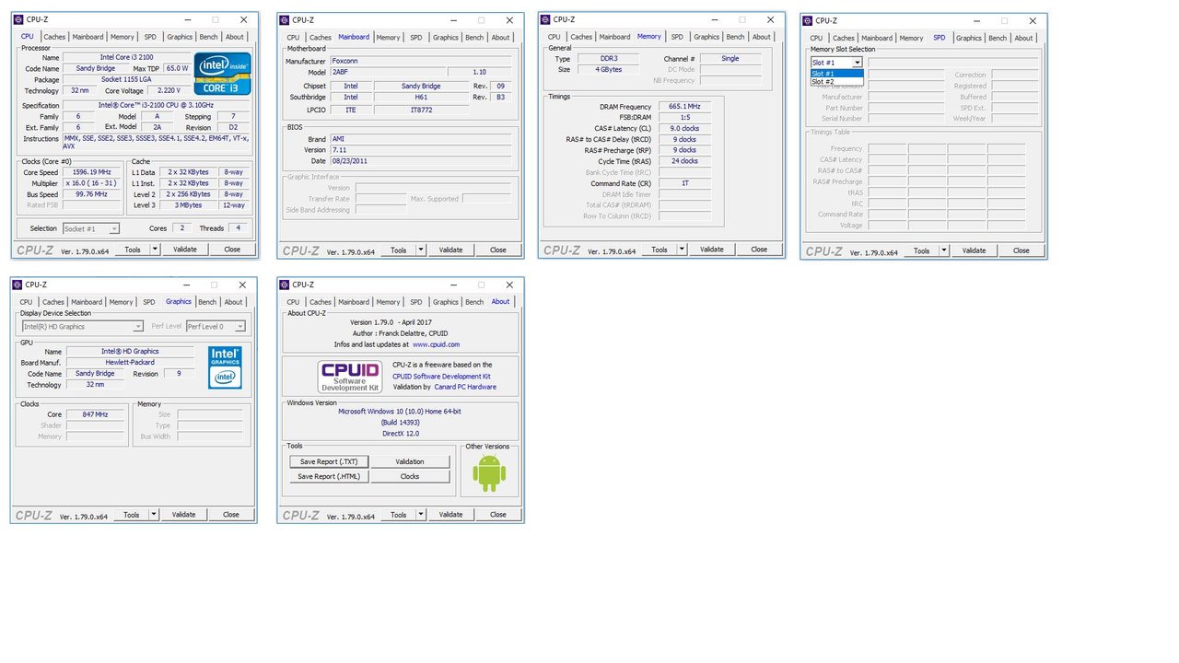This screenshot has width=1179, height=663.
Task: Click the Clocks button in Tools group
Action: coord(410,476)
